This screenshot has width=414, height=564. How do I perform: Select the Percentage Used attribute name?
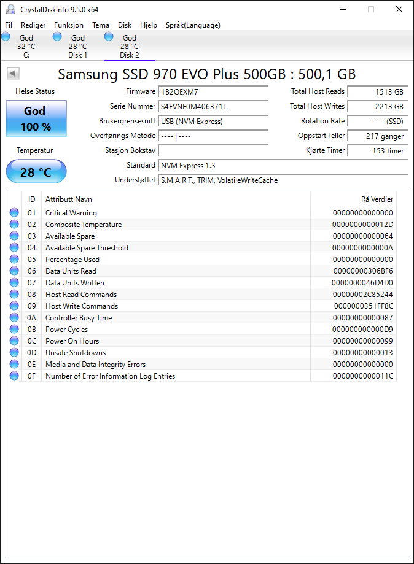(x=72, y=260)
